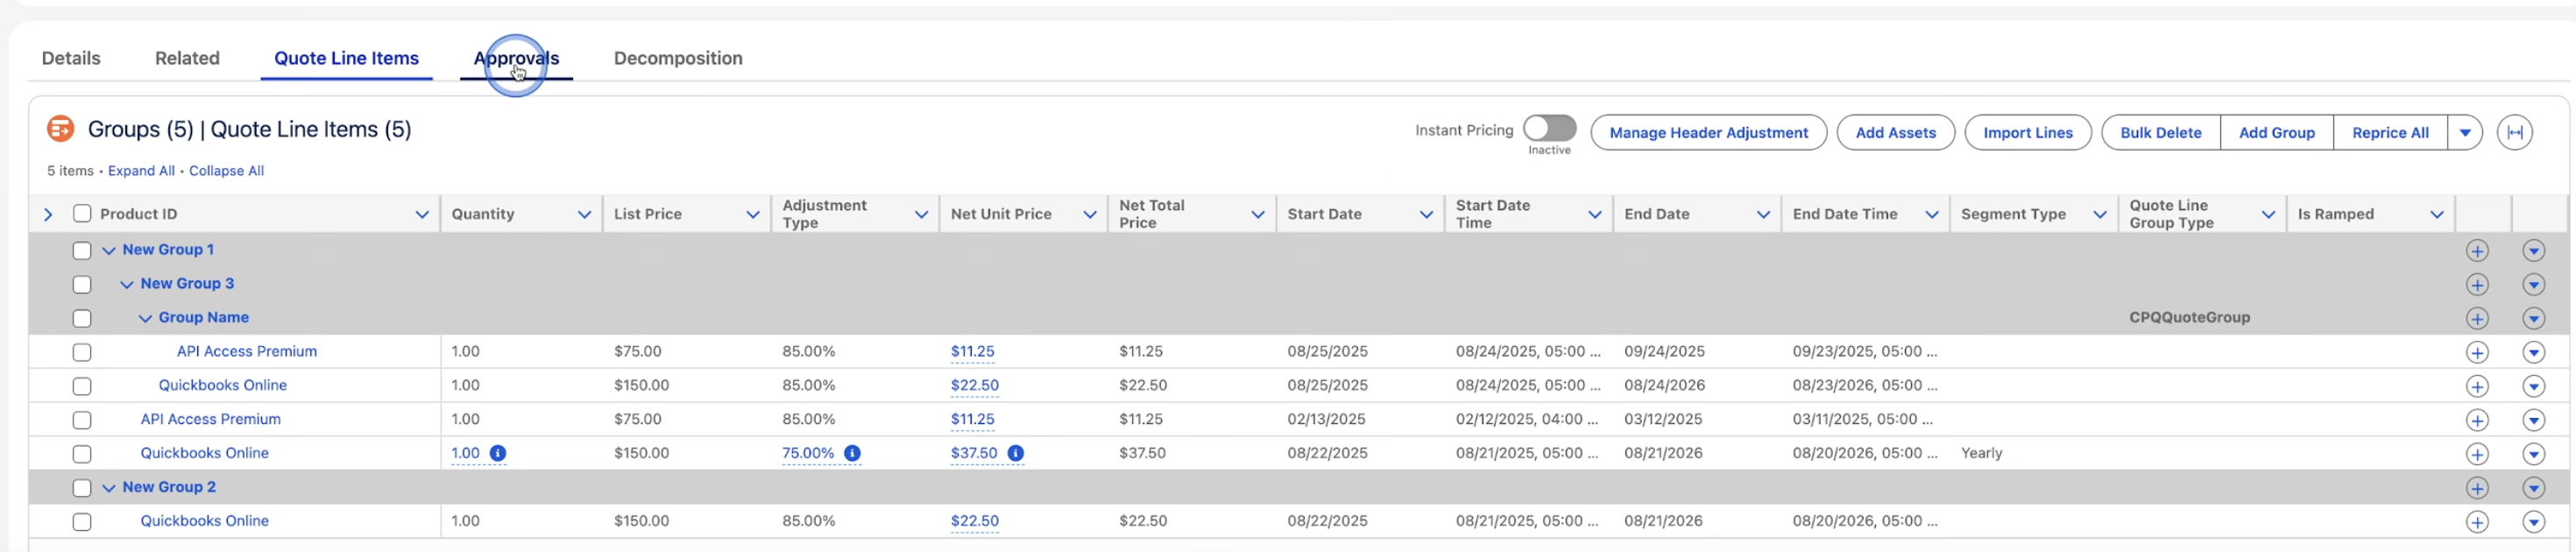Click the plus icon in the $75.00 API Access Premium row starting 08/25/2025
The width and height of the screenshot is (2576, 552).
pos(2477,352)
